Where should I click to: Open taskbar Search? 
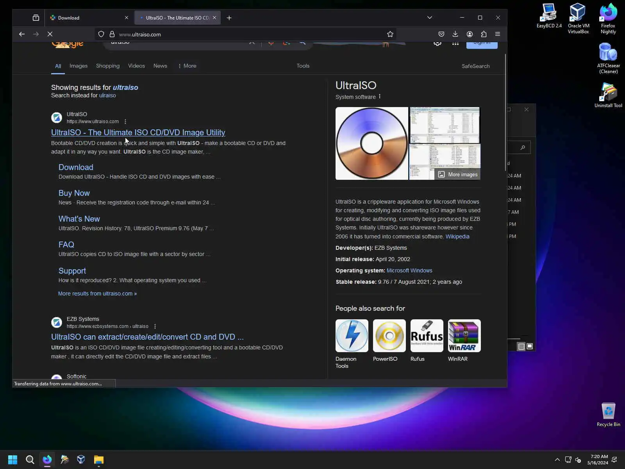pyautogui.click(x=30, y=460)
